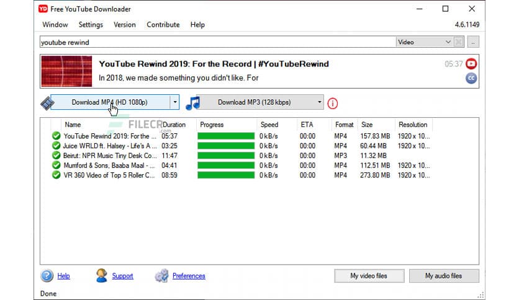Follow the Preferences link
Screen dimensions: 519x300
click(x=189, y=276)
